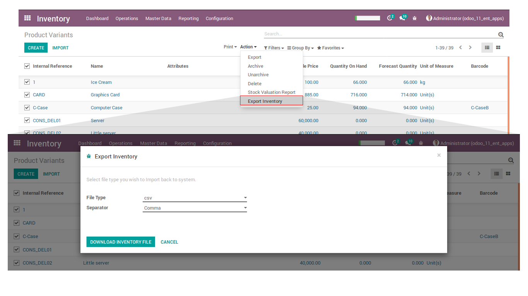The image size is (528, 296).
Task: Click search magnifier icon in upper search bar
Action: coord(501,35)
